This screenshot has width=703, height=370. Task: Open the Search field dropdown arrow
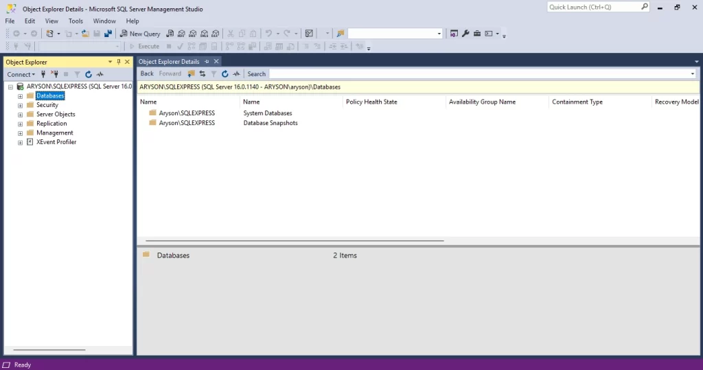point(692,74)
